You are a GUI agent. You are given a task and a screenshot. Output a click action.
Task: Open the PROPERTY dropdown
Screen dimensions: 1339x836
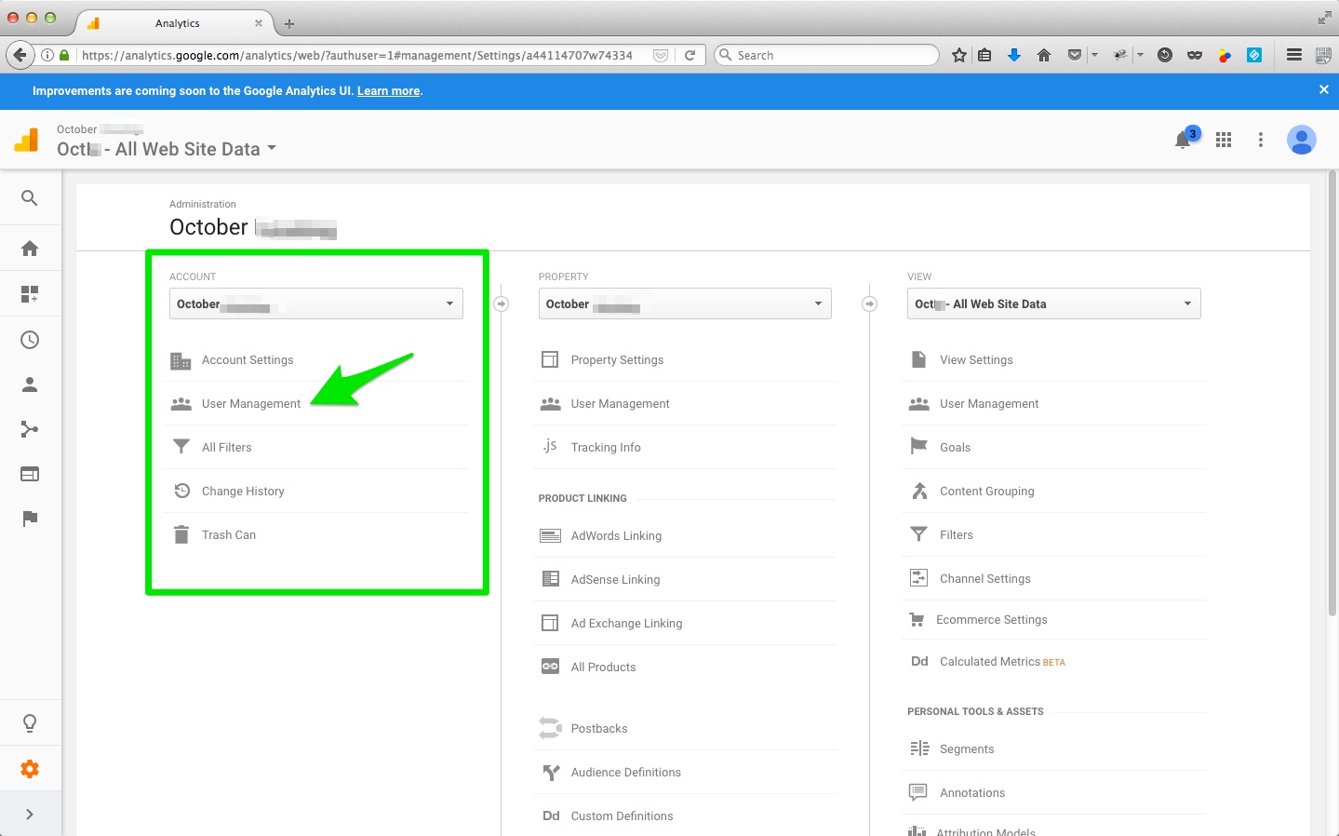coord(685,303)
